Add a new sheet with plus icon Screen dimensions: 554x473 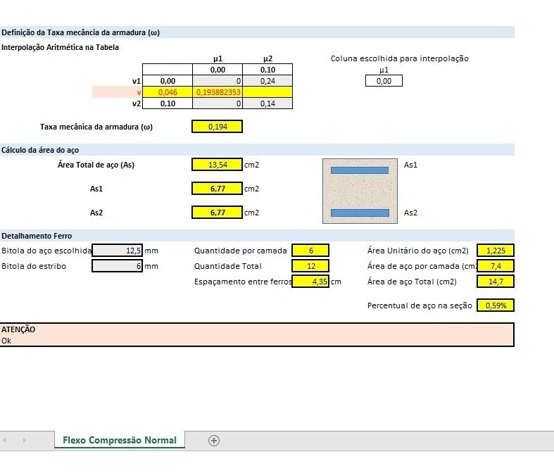214,441
